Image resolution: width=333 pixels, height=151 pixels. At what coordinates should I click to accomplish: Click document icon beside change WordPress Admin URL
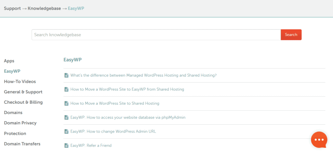66,132
